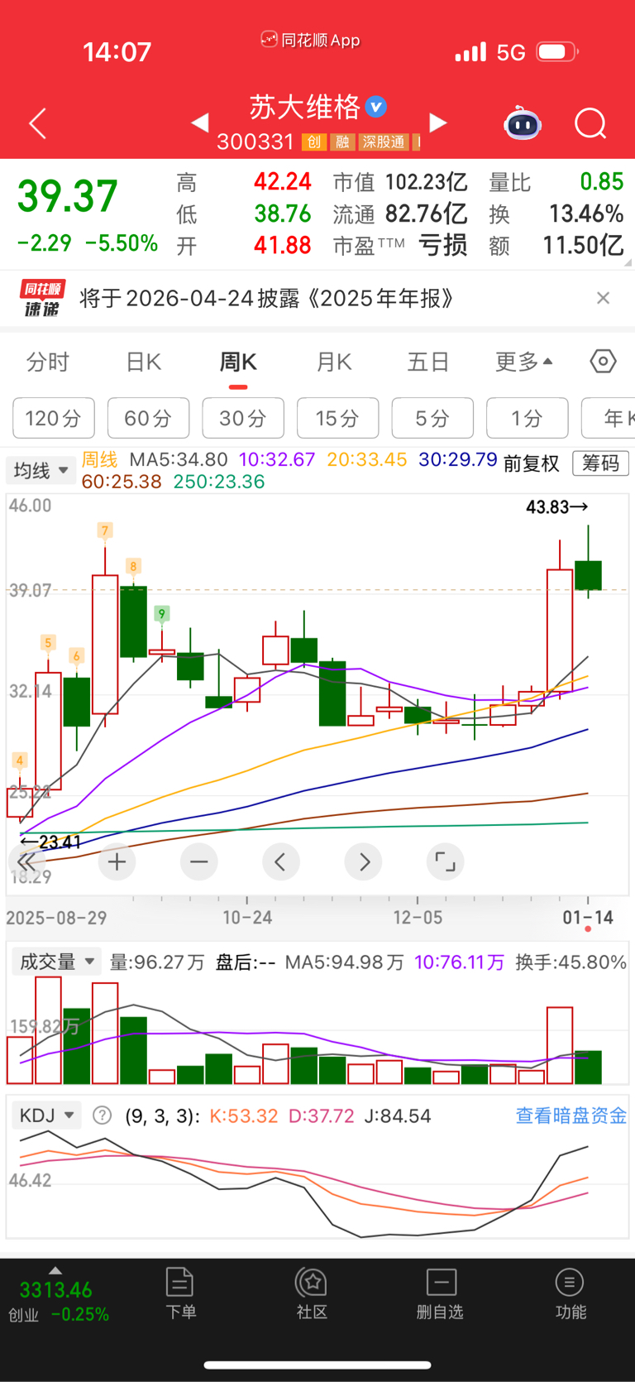635x1382 pixels.
Task: Jump chart to earliest with double arrow
Action: (26, 862)
